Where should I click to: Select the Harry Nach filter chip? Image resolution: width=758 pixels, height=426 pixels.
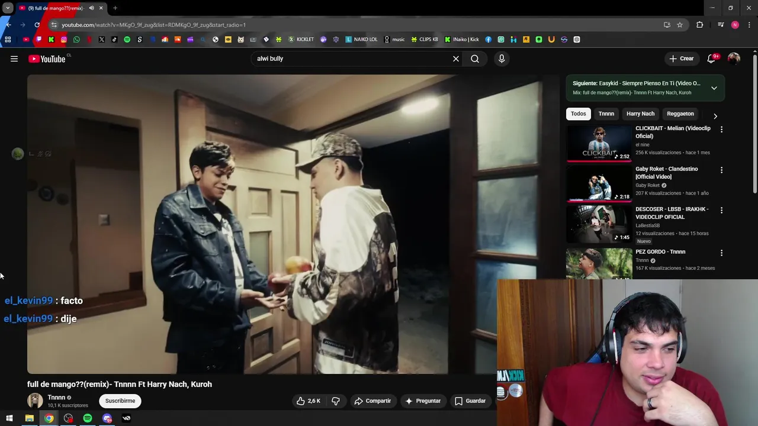coord(640,114)
